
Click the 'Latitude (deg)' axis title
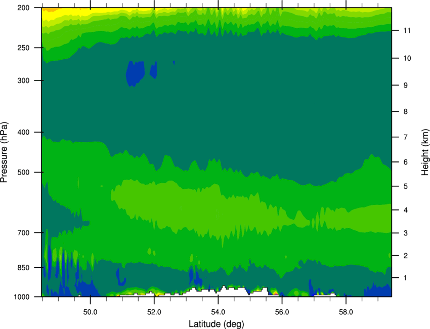[216, 324]
